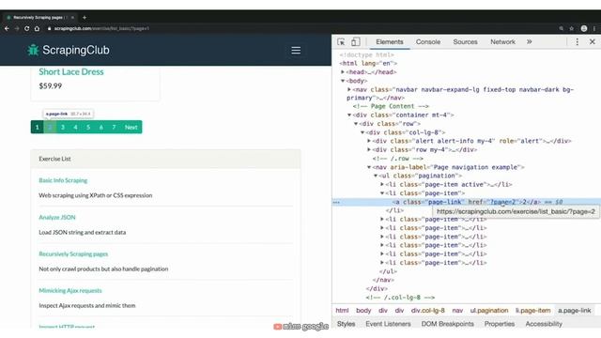Switch to the Console tab

tap(428, 41)
